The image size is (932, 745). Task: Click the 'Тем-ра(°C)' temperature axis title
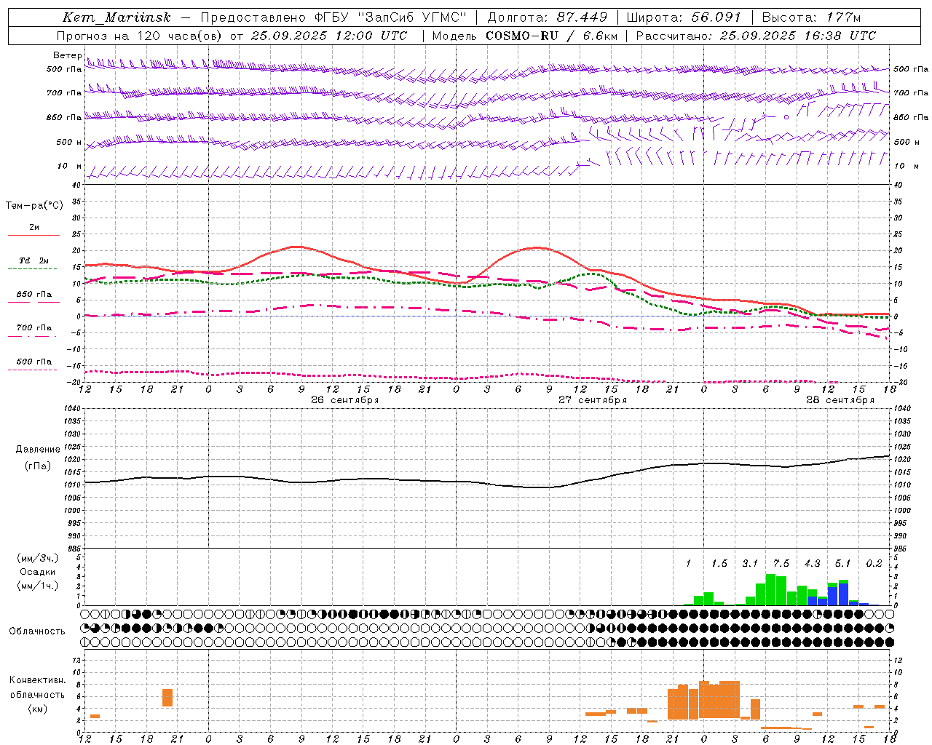(x=34, y=206)
